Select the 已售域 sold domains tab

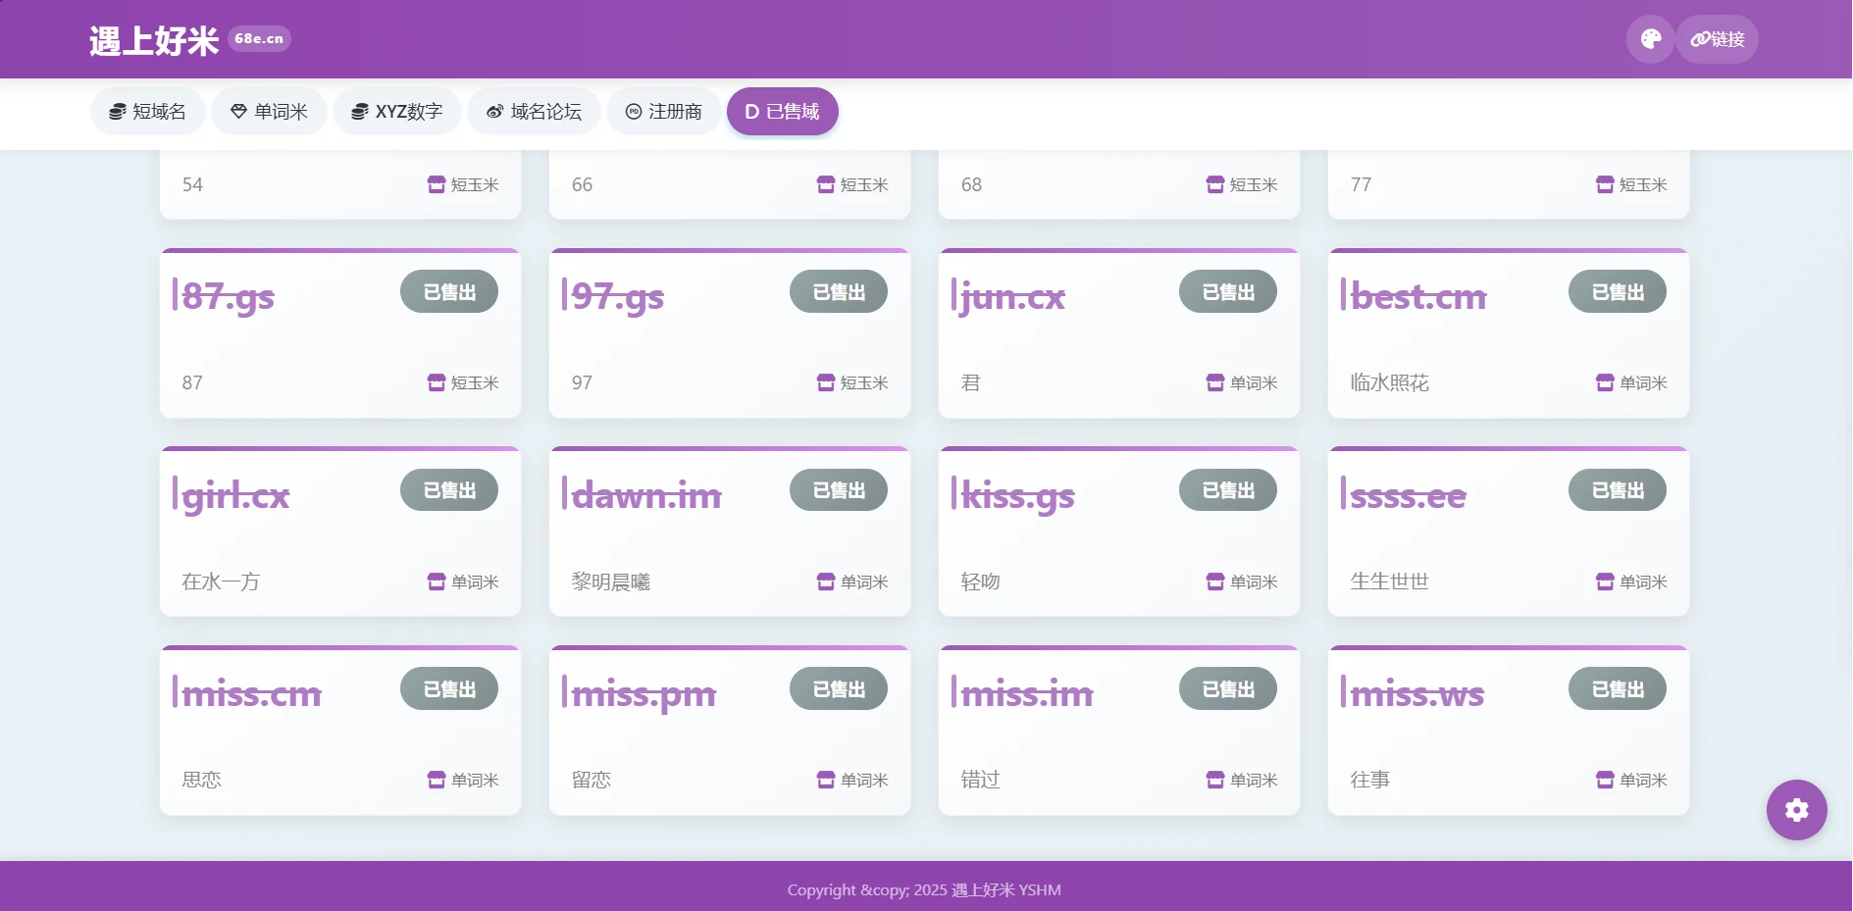[782, 112]
